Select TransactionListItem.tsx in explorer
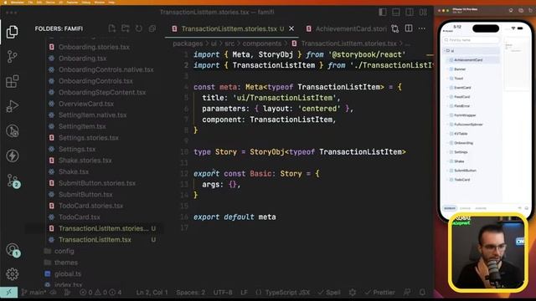 pyautogui.click(x=95, y=240)
